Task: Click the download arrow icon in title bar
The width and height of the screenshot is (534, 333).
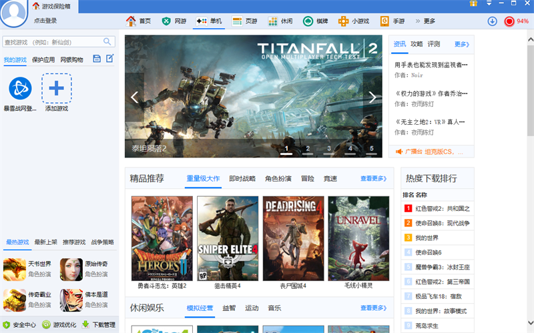Action: pyautogui.click(x=492, y=21)
